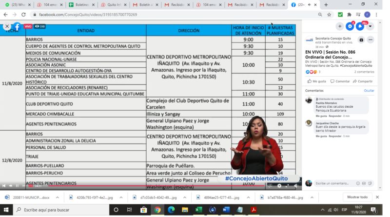Image resolution: width=390 pixels, height=217 pixels.
Task: Open Chrome three-dot menu
Action: coord(376,15)
